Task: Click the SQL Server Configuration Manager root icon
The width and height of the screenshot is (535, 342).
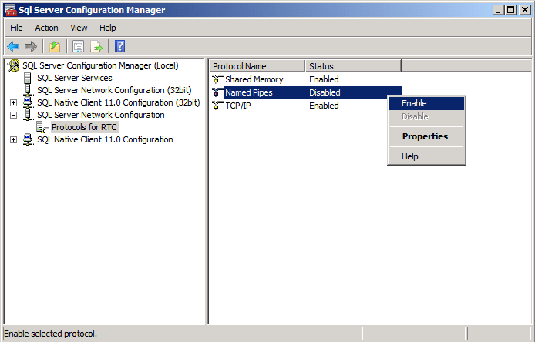Action: 14,65
